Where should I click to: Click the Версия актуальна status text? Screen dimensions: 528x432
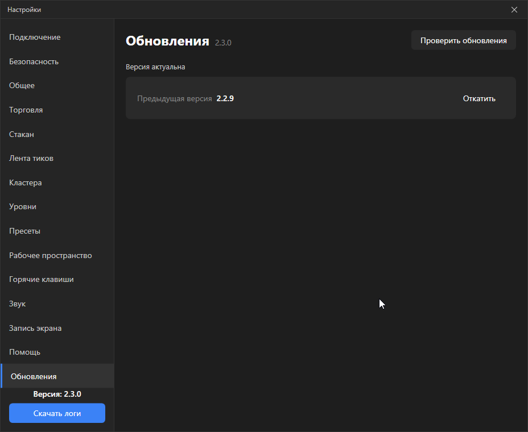click(x=155, y=67)
